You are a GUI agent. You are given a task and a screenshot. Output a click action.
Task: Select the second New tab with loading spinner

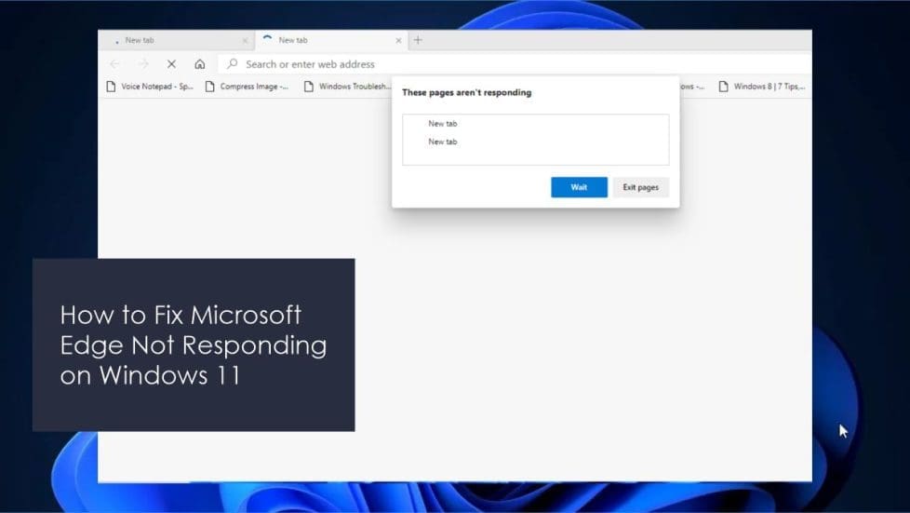pyautogui.click(x=331, y=40)
